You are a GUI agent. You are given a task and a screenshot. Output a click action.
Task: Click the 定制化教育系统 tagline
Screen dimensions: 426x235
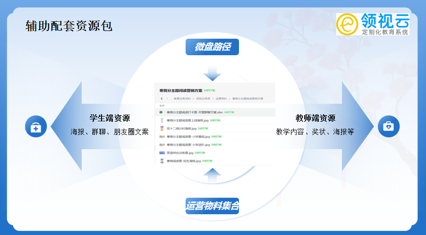point(385,32)
